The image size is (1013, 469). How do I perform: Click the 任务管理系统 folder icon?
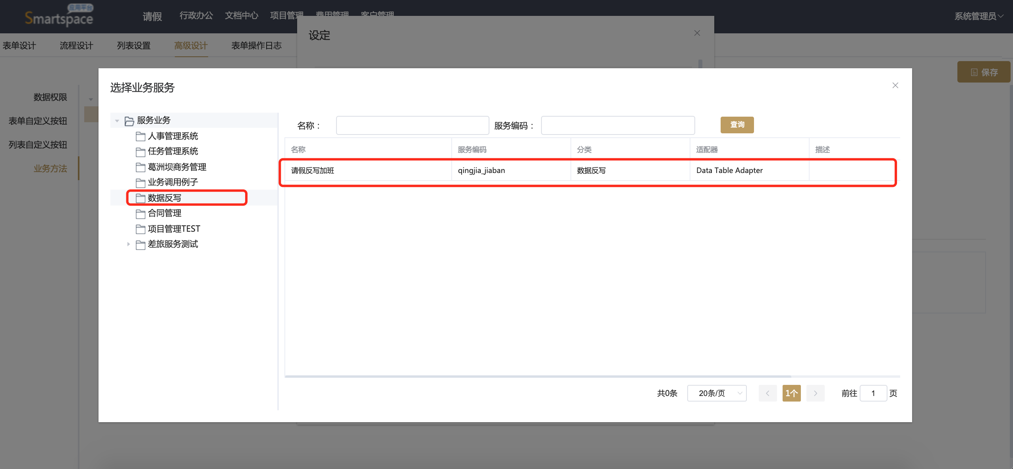[140, 152]
